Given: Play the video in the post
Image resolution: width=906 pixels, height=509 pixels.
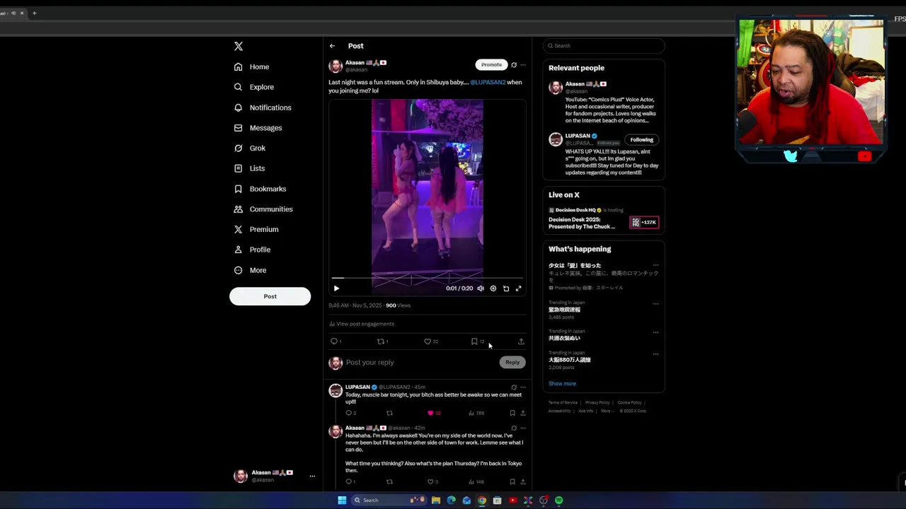Looking at the screenshot, I should point(336,288).
